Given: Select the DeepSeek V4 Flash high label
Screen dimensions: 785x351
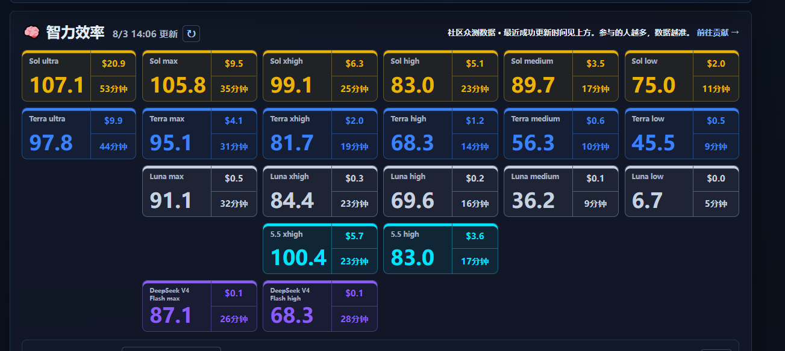Looking at the screenshot, I should pos(290,294).
